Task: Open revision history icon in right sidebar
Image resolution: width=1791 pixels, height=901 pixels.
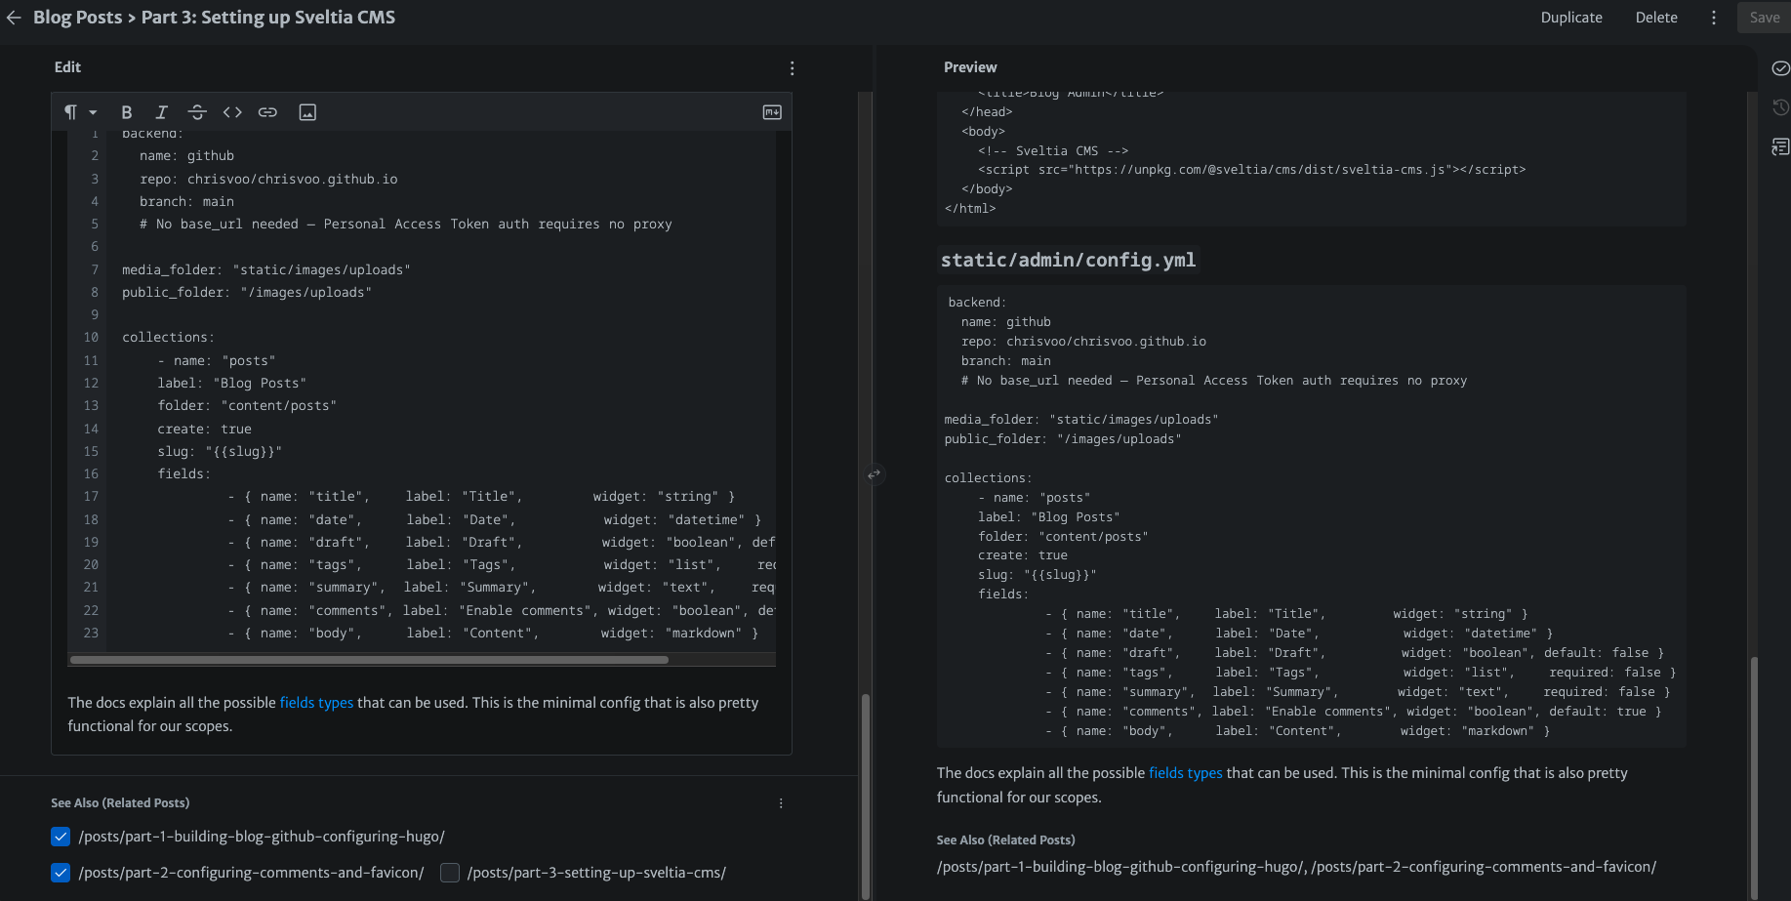Action: pos(1780,107)
